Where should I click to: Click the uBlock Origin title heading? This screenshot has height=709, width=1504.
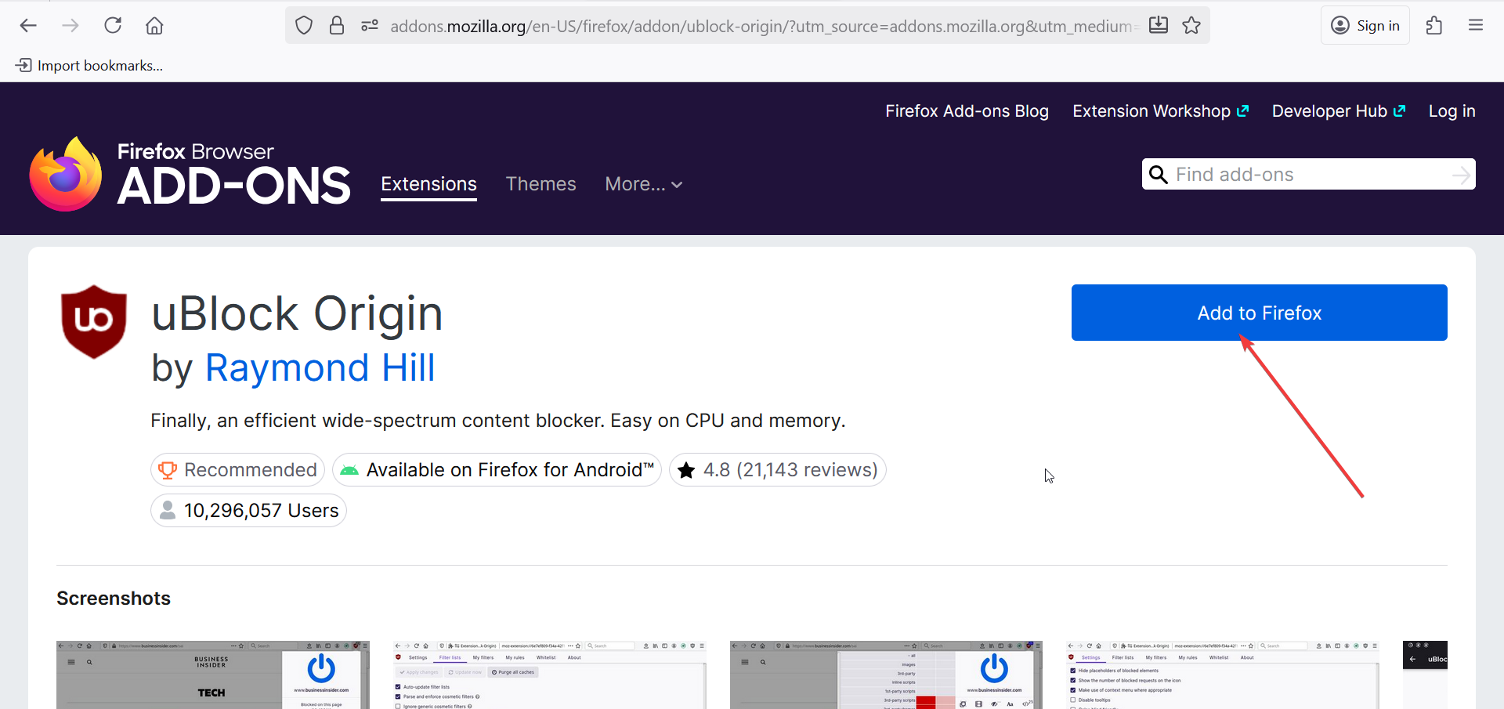click(297, 313)
